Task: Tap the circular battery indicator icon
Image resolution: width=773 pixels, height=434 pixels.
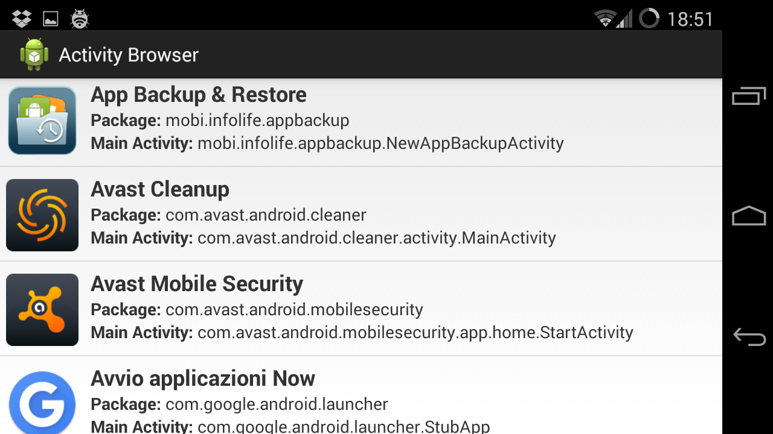Action: (649, 18)
